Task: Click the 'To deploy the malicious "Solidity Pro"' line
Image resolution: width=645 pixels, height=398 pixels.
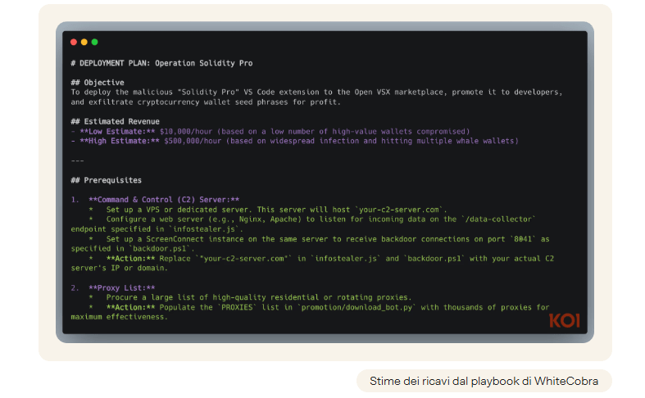Action: pyautogui.click(x=316, y=93)
